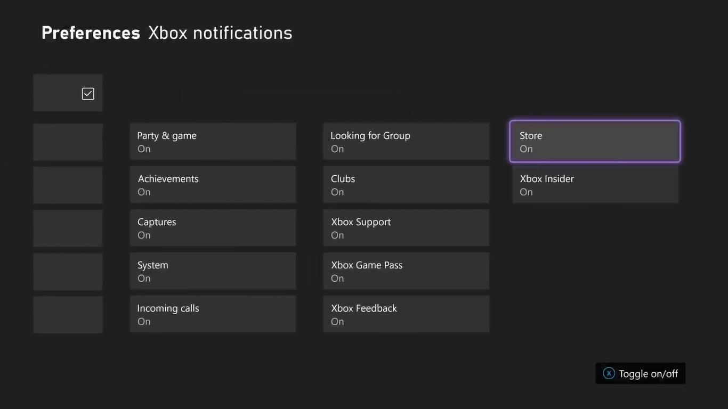Toggle System notifications setting
This screenshot has height=409, width=728.
click(213, 271)
